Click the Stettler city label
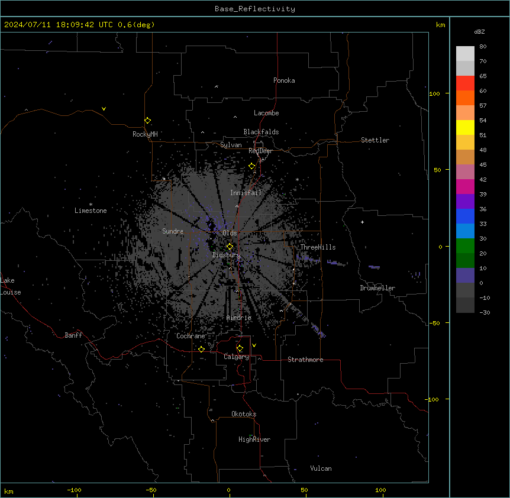 pyautogui.click(x=375, y=140)
